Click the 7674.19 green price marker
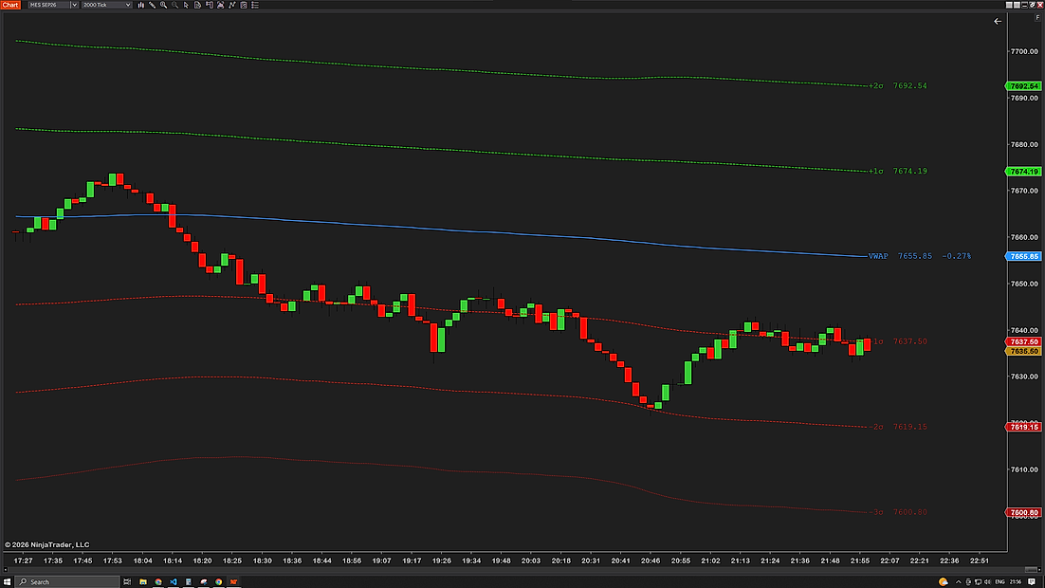 coord(1023,172)
